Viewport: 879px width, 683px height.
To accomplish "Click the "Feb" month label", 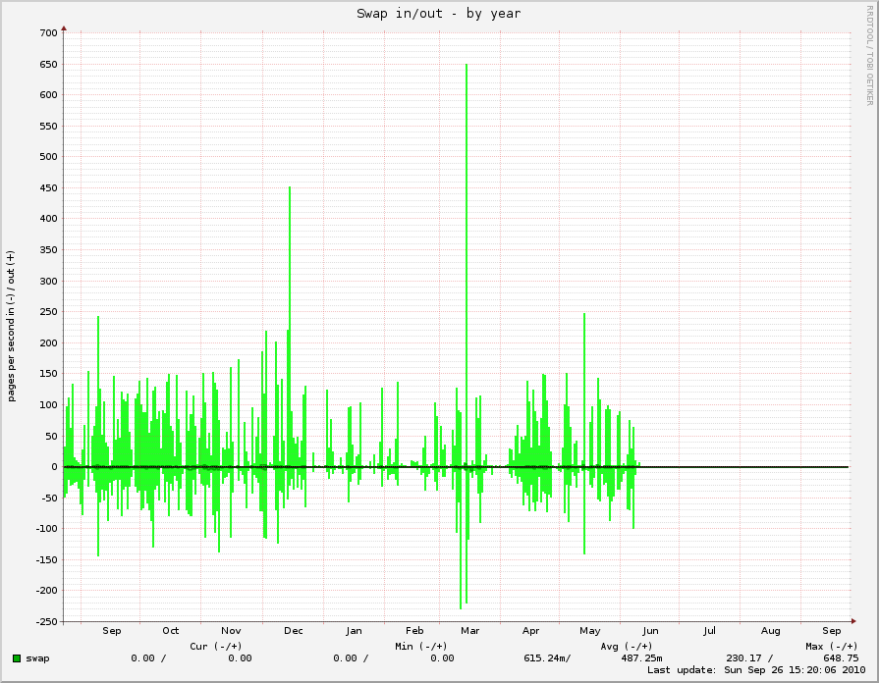I will 414,631.
